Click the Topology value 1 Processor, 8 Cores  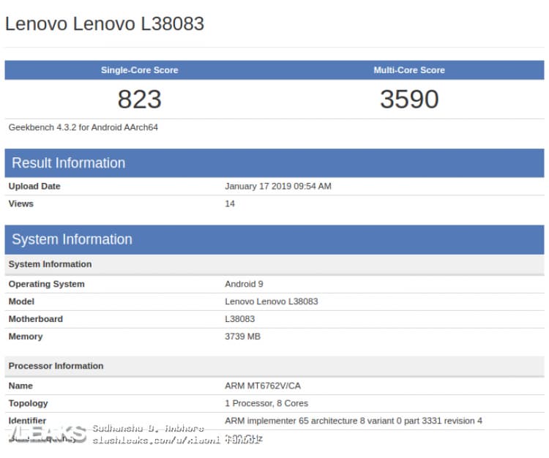266,403
